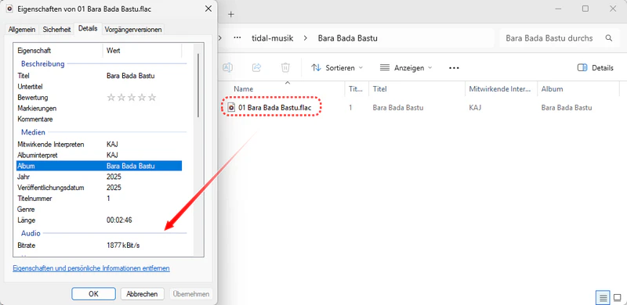Click the Titel property row
627x305 pixels.
click(100, 76)
